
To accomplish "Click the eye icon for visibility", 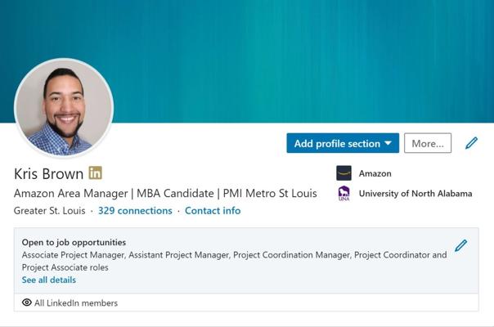I will pyautogui.click(x=27, y=302).
